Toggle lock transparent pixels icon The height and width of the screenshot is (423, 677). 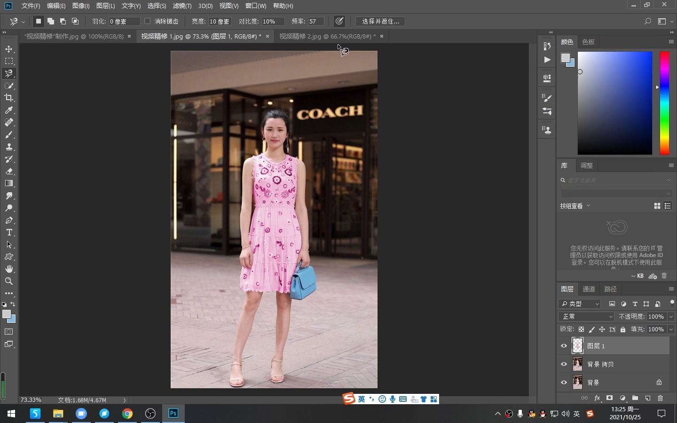click(x=582, y=329)
